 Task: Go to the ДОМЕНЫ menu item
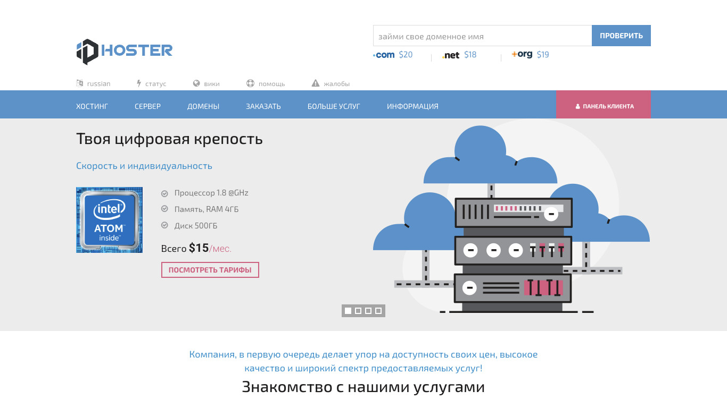203,106
